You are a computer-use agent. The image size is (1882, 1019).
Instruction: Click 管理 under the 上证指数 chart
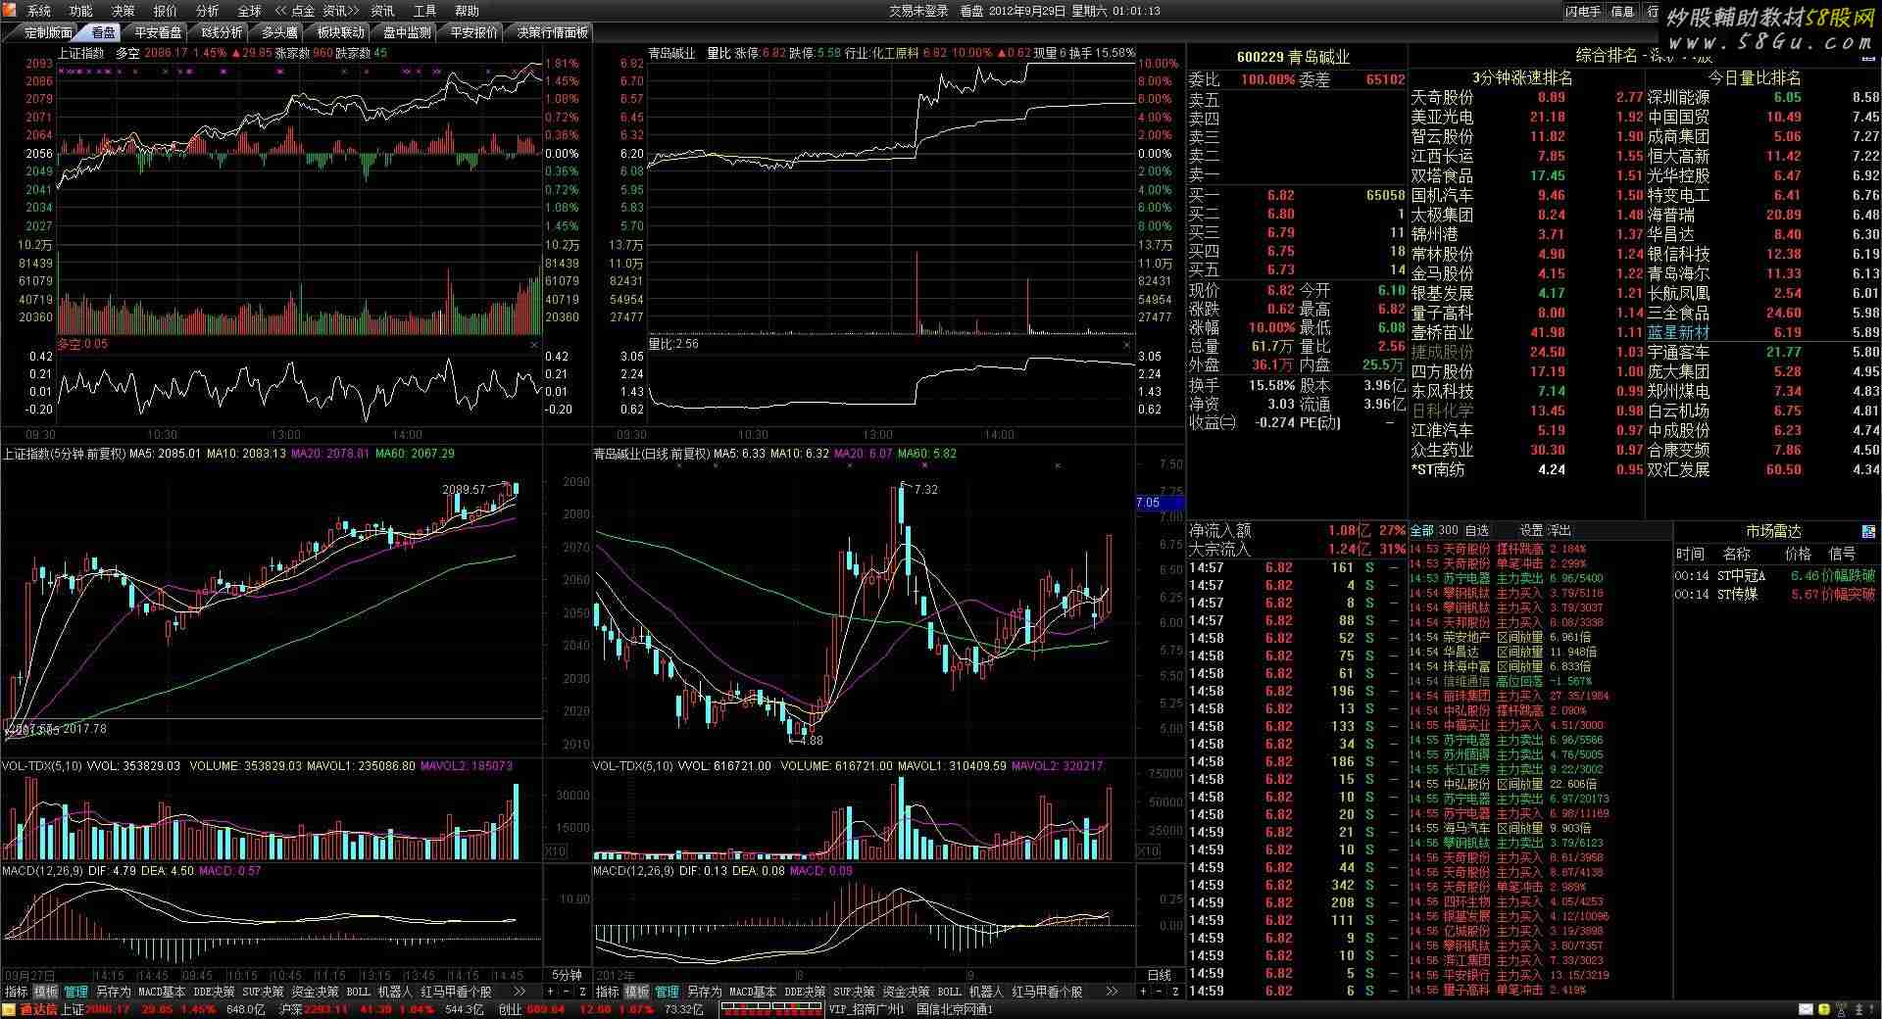click(75, 992)
